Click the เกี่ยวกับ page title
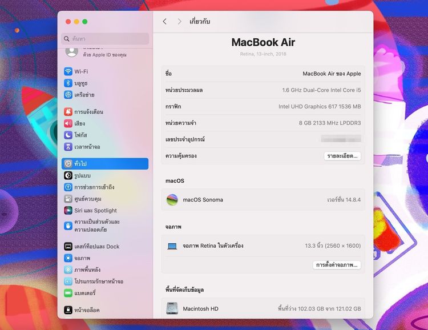Screen dimensions: 428x330 pyautogui.click(x=200, y=21)
